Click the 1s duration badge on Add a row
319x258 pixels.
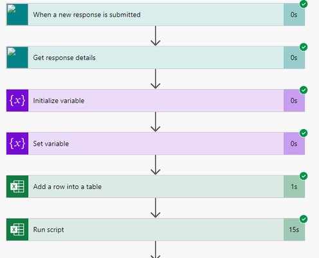[x=294, y=186]
